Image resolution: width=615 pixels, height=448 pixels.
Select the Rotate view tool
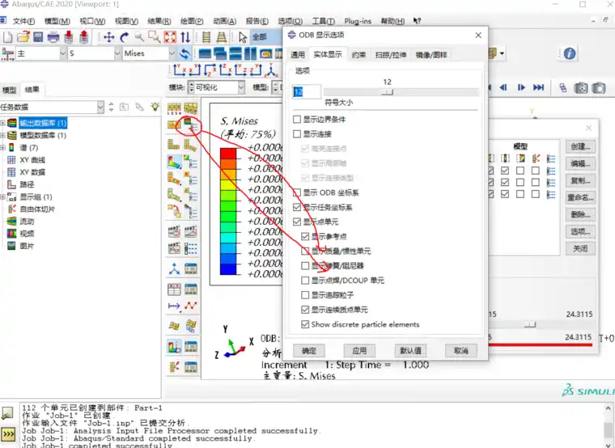click(x=124, y=37)
